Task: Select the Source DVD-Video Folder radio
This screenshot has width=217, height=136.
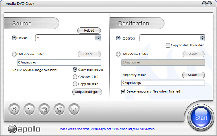Action: 14,54
